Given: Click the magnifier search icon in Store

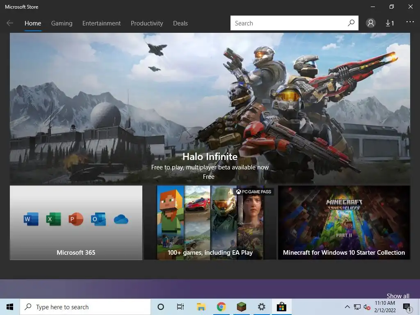Looking at the screenshot, I should pos(351,23).
